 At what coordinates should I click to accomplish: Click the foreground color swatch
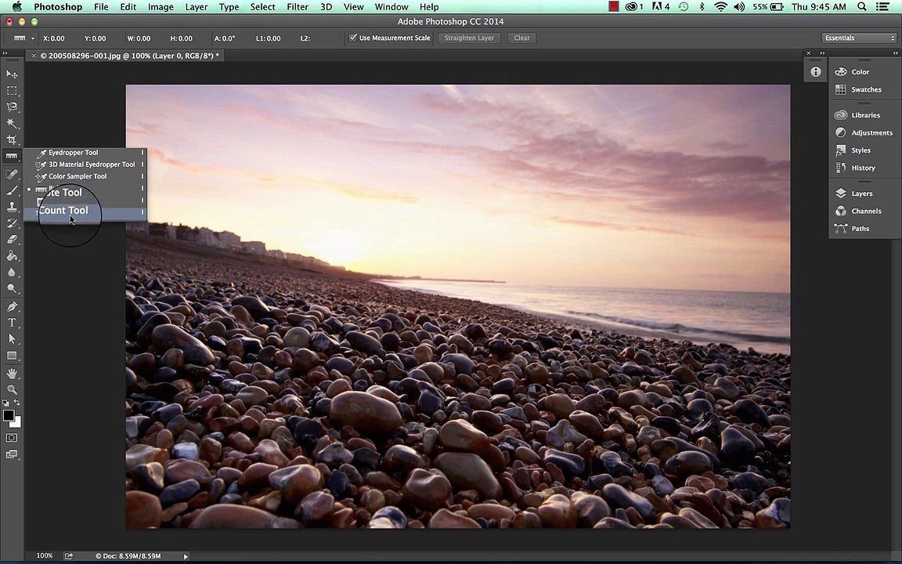(x=8, y=415)
